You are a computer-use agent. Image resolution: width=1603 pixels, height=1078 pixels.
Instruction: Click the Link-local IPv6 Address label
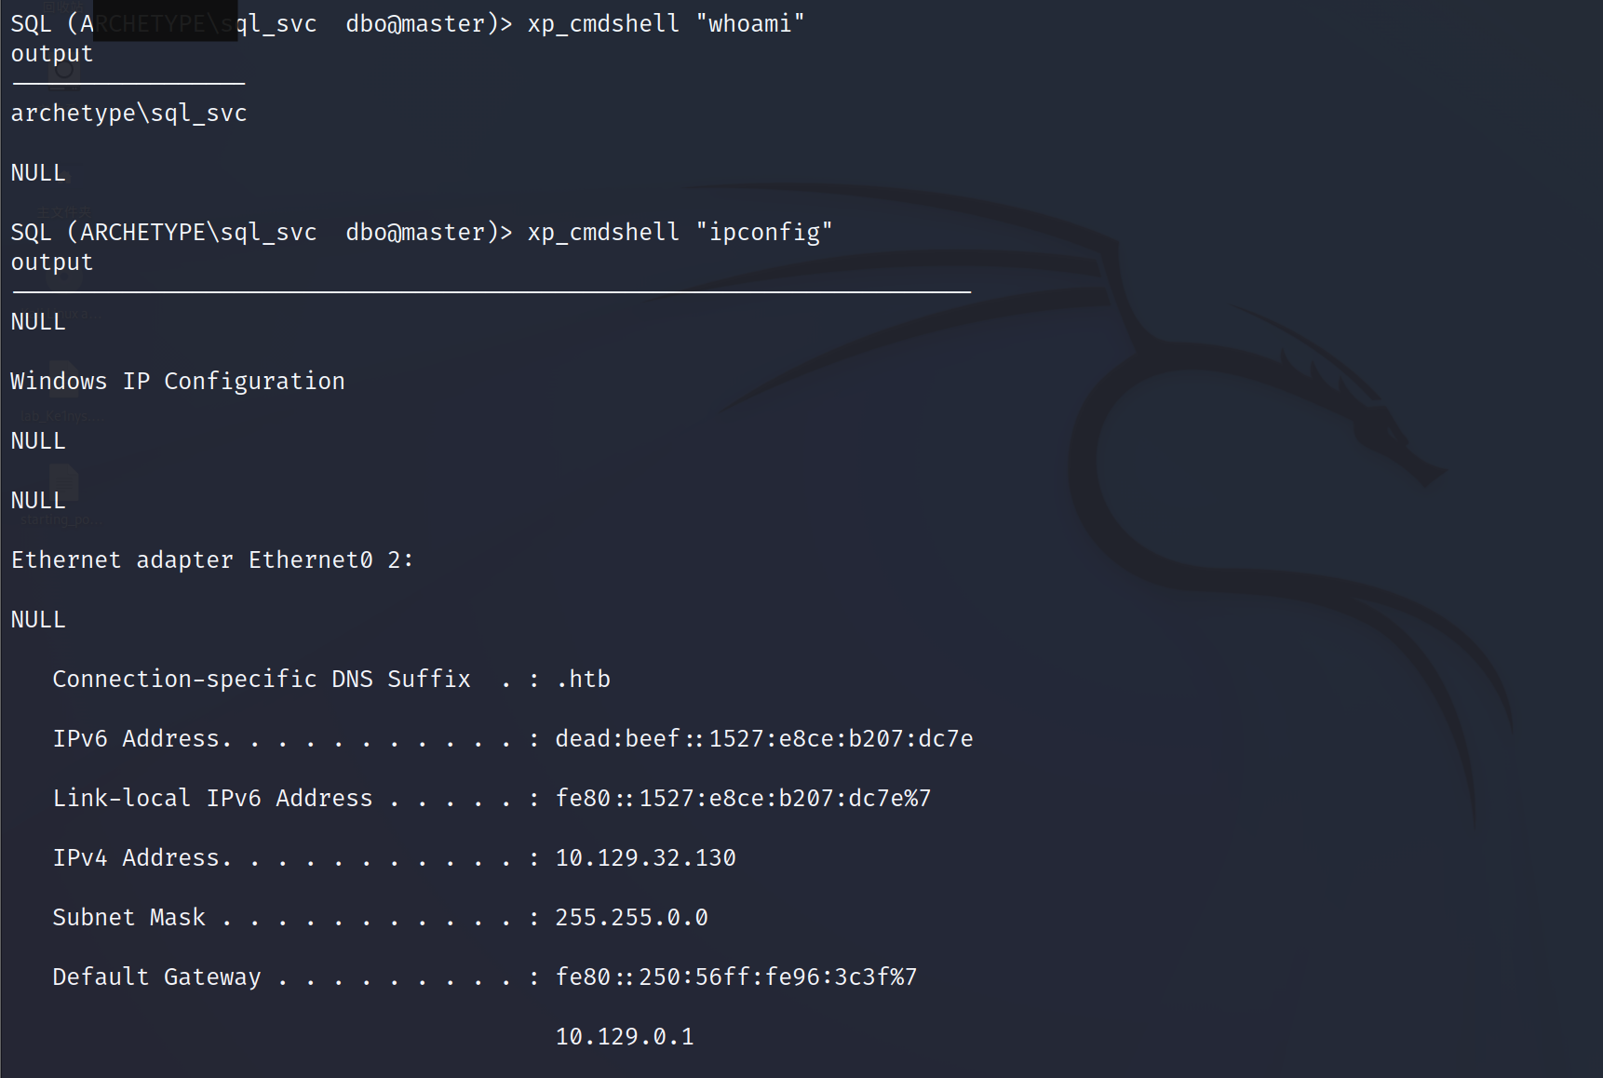click(x=212, y=799)
